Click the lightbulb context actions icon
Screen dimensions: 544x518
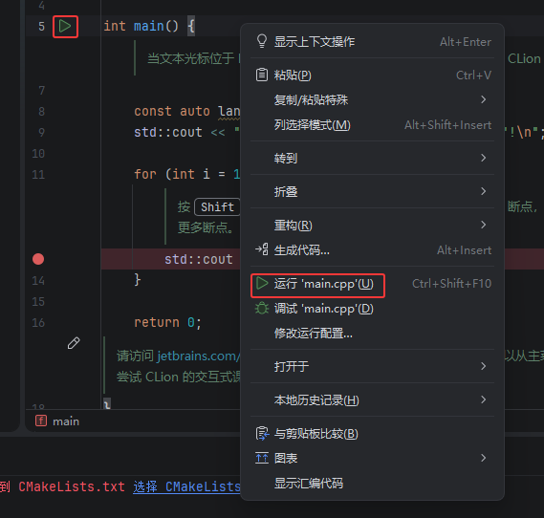262,41
